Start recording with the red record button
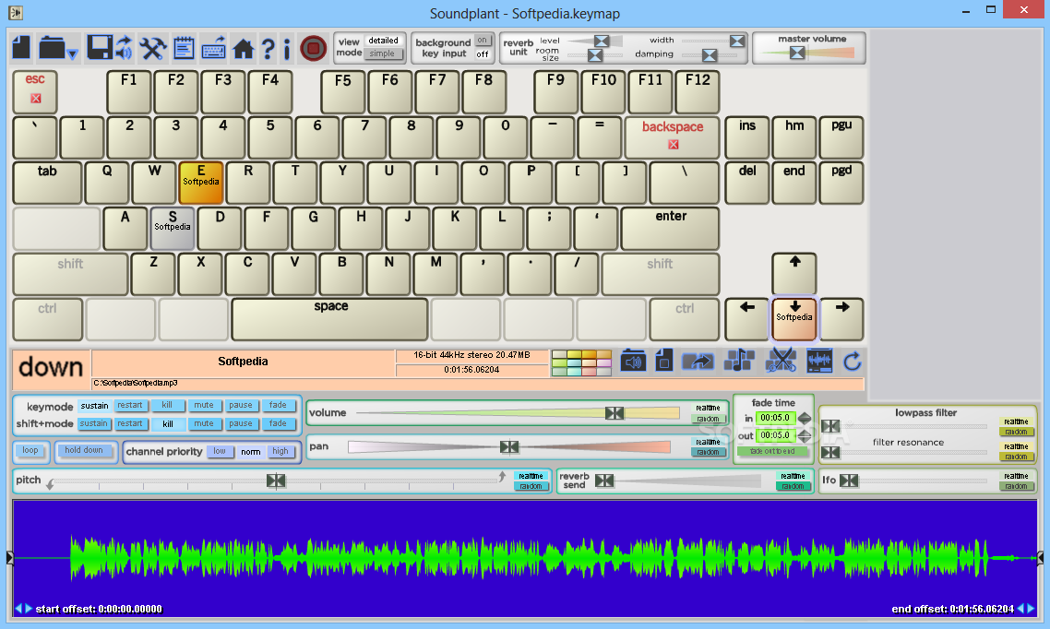Screen dimensions: 1050x629 click(x=313, y=48)
